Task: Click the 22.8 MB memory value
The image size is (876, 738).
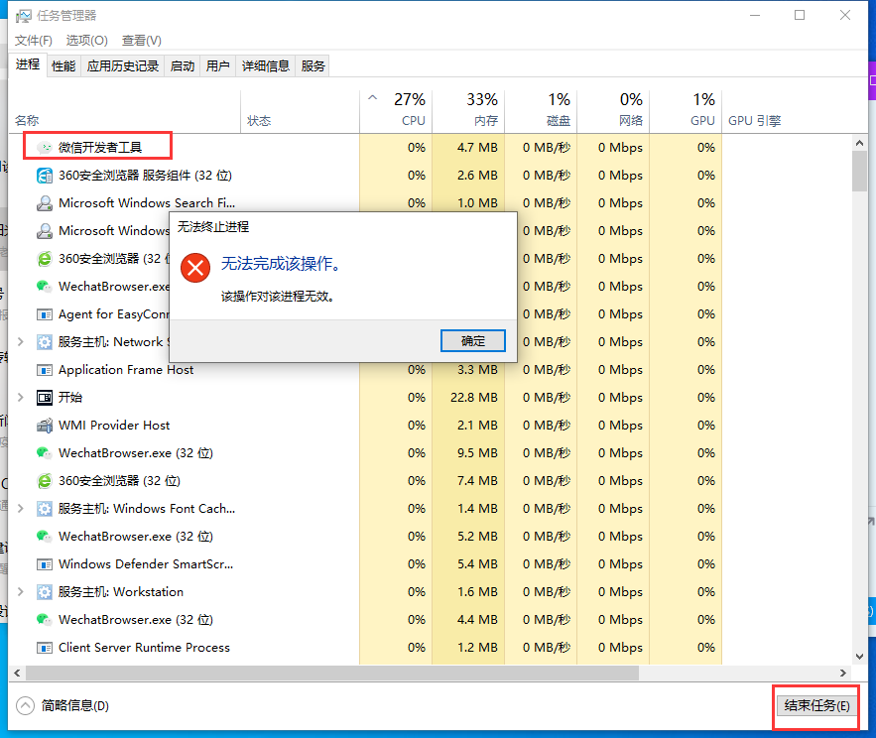Action: [x=474, y=398]
